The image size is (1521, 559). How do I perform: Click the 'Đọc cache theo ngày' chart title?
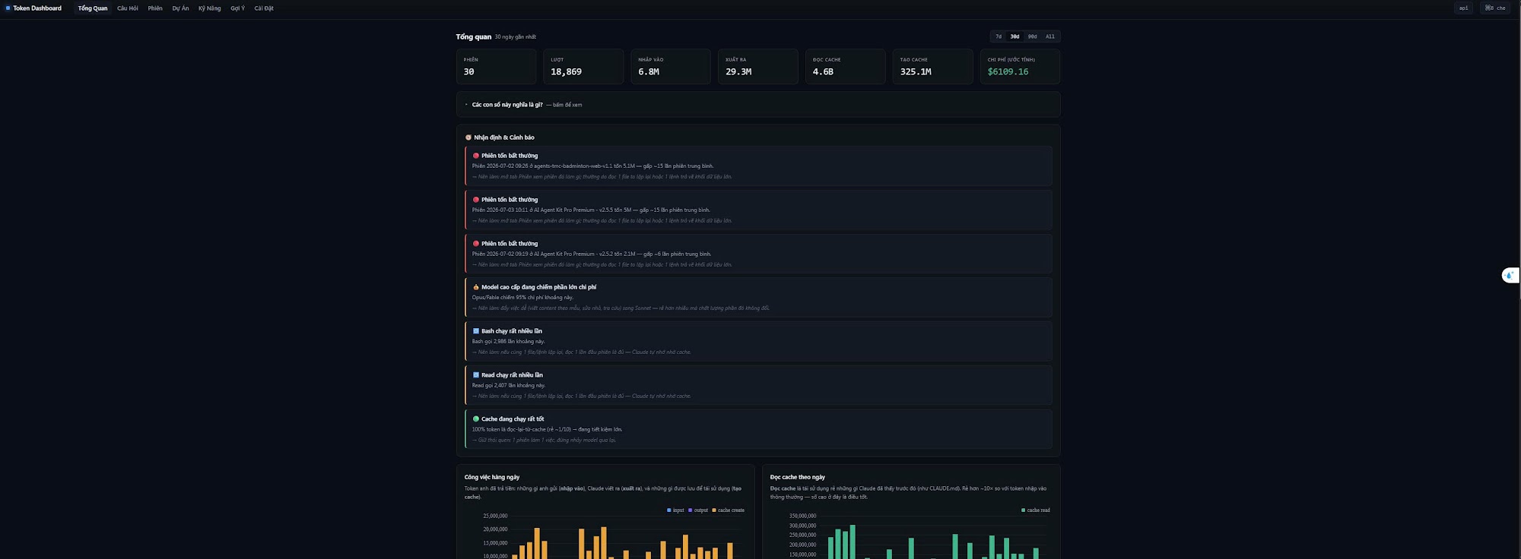(798, 477)
